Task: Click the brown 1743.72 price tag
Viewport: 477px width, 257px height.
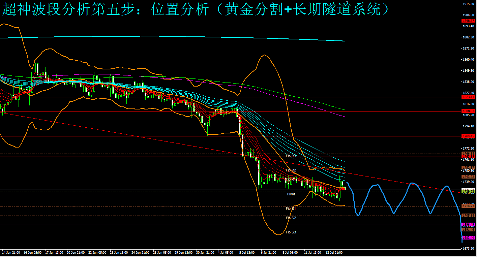Action: 468,177
